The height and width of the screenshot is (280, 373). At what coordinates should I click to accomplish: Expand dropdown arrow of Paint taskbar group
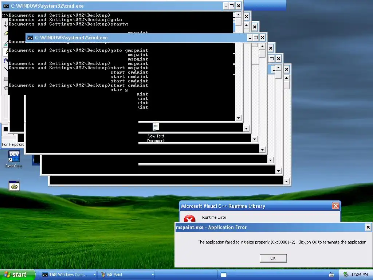[153, 275]
